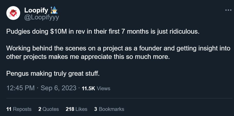Open the 11 Reposts list
The height and width of the screenshot is (116, 234).
point(19,109)
